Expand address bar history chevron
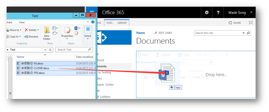The height and width of the screenshot is (112, 269). click(45, 50)
